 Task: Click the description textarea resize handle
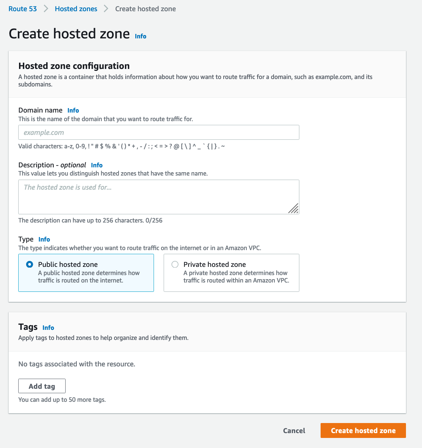tap(293, 208)
